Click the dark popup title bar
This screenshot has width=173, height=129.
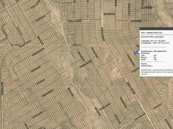click(x=156, y=29)
